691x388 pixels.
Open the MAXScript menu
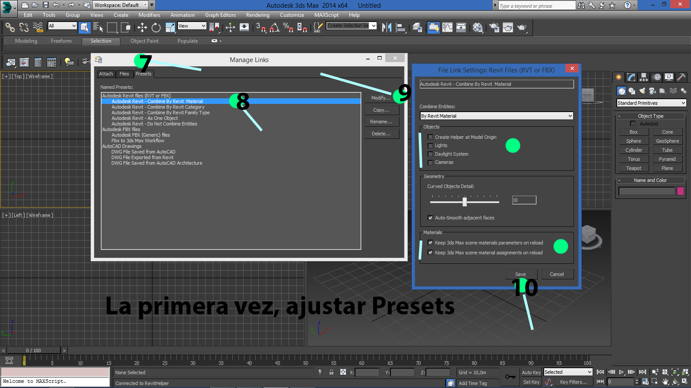(326, 15)
